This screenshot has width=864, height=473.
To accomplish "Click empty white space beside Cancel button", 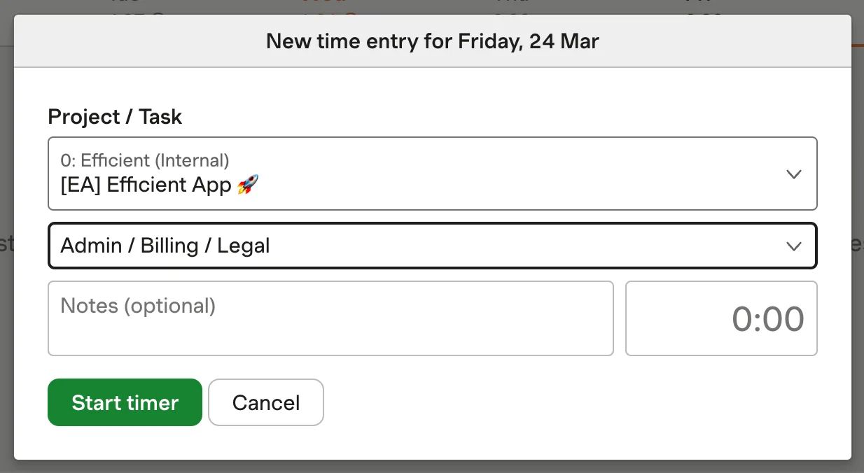I will pos(560,402).
